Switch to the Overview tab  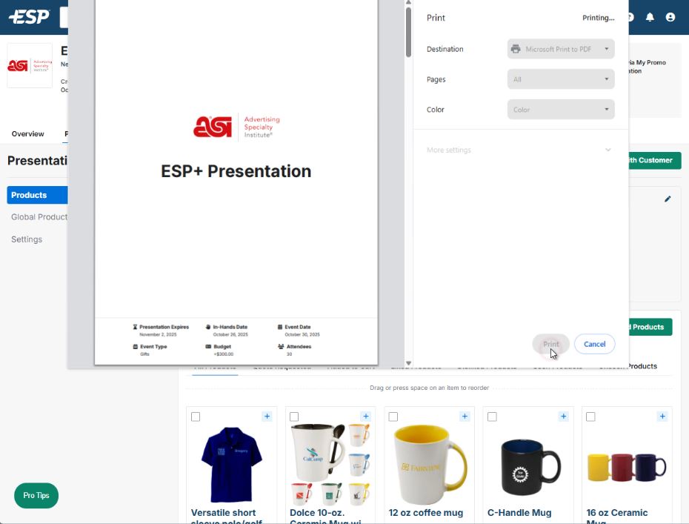pyautogui.click(x=27, y=134)
